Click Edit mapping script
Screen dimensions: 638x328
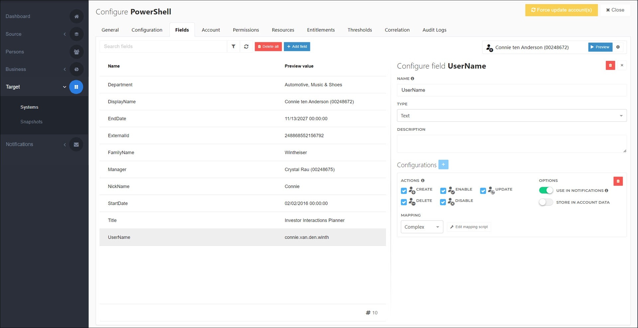[x=469, y=227]
